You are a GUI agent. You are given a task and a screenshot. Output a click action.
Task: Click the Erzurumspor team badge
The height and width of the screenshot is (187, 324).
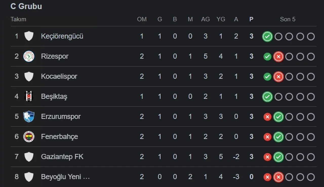29,116
